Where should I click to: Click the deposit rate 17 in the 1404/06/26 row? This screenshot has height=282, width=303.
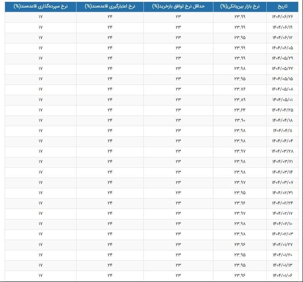tap(40, 17)
